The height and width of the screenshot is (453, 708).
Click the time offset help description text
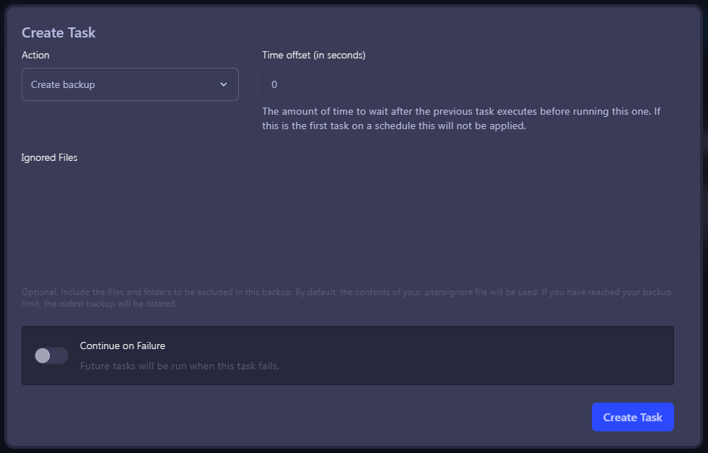pyautogui.click(x=460, y=112)
